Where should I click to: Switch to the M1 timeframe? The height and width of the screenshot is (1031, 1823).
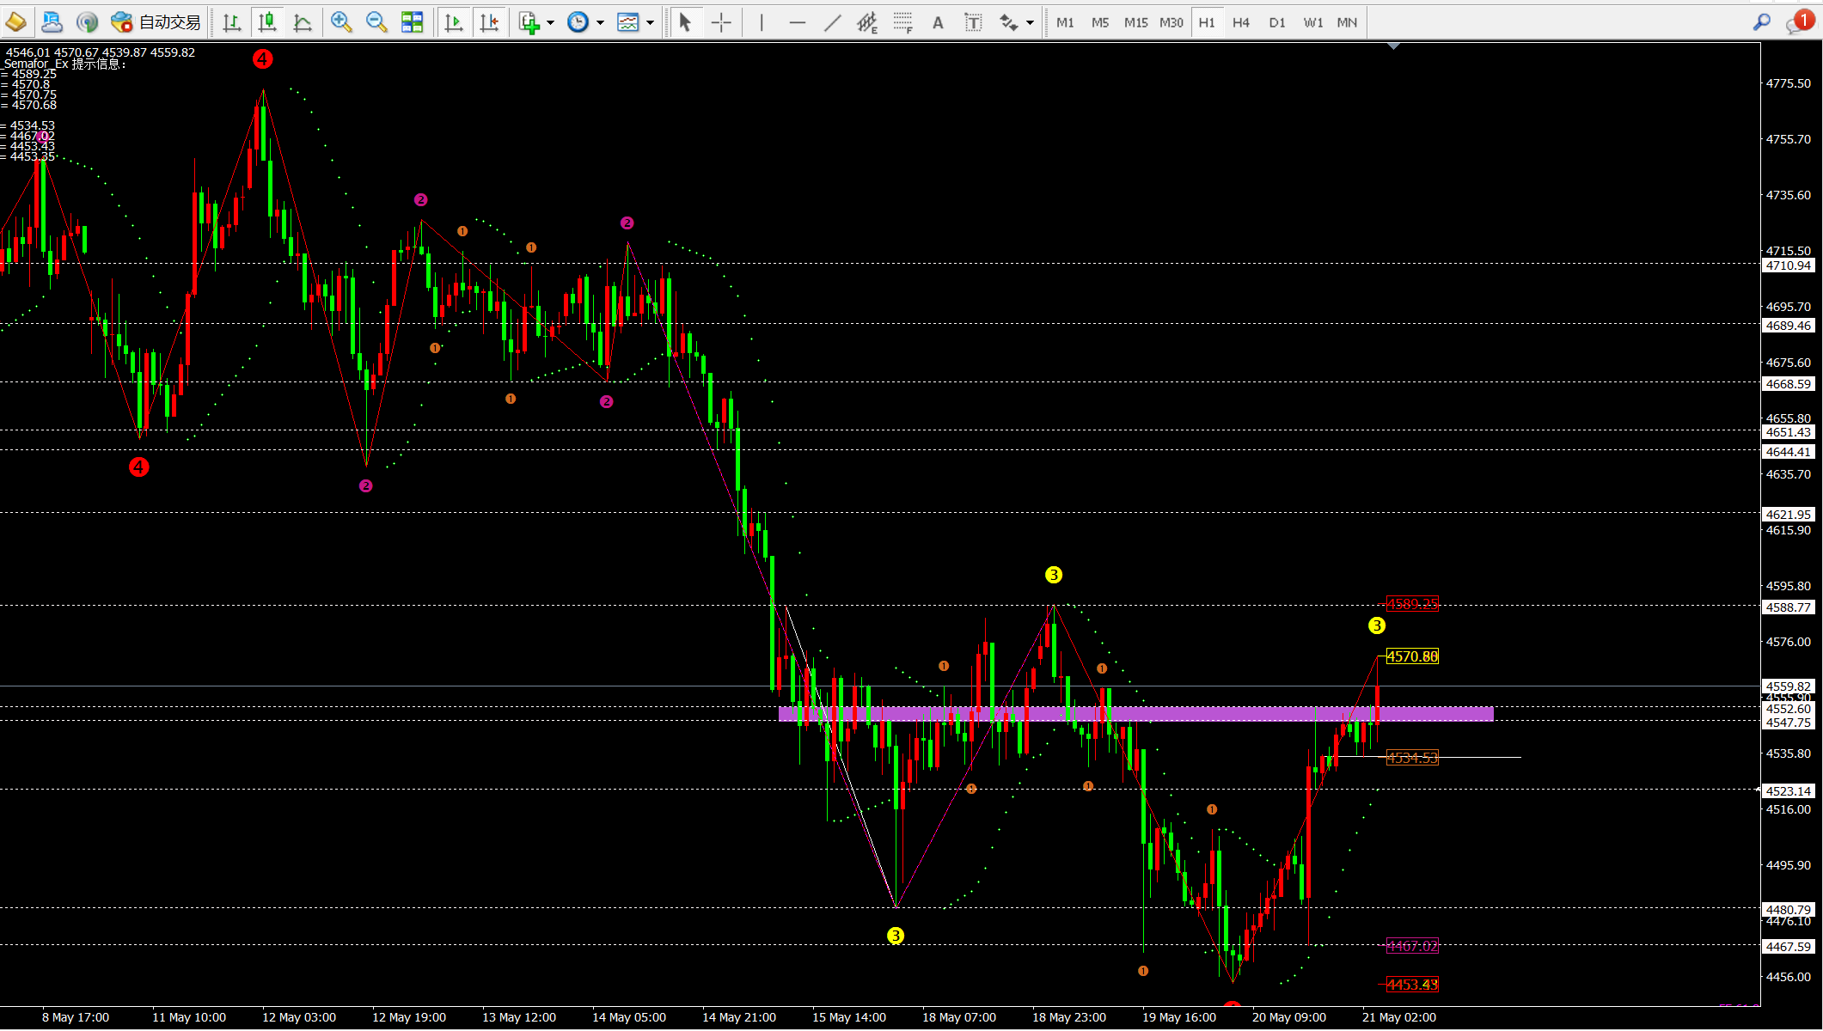(1065, 22)
